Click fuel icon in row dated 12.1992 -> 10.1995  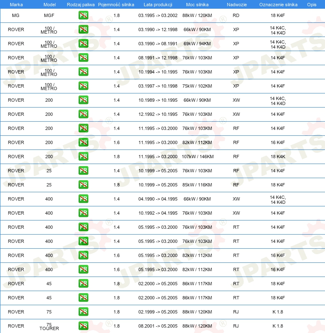pyautogui.click(x=83, y=114)
